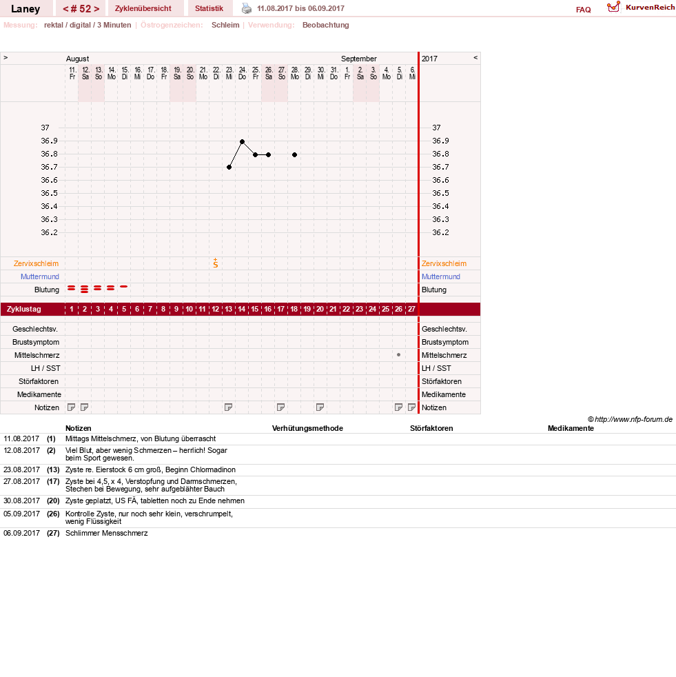Open note icon for cycle day 2

pyautogui.click(x=85, y=407)
